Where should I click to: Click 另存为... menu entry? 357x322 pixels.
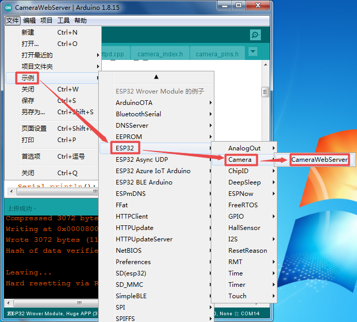tap(53, 112)
